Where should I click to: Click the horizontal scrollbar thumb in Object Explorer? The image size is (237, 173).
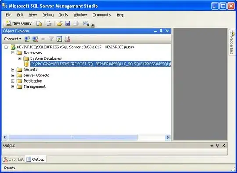click(73, 137)
